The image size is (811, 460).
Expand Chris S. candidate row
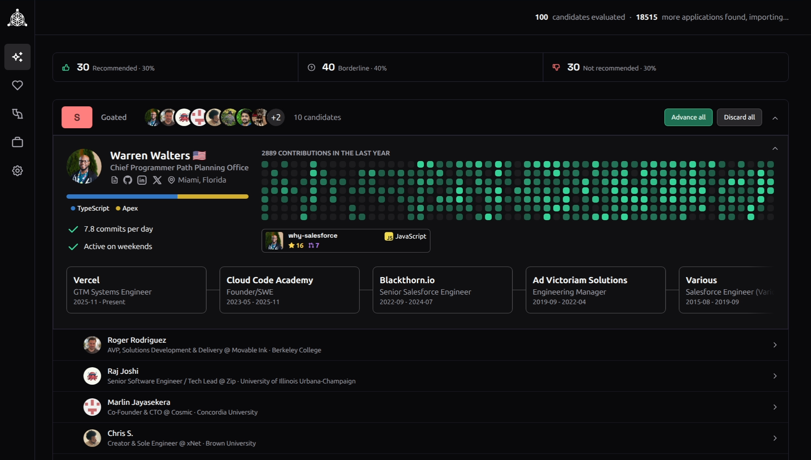(x=420, y=438)
